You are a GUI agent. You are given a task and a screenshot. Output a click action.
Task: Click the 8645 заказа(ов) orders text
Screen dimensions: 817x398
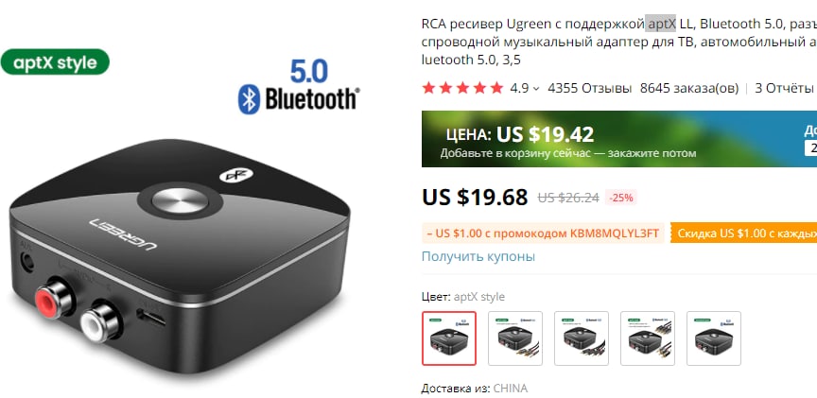(688, 88)
